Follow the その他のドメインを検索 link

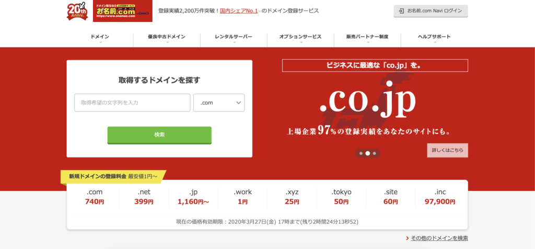point(439,239)
